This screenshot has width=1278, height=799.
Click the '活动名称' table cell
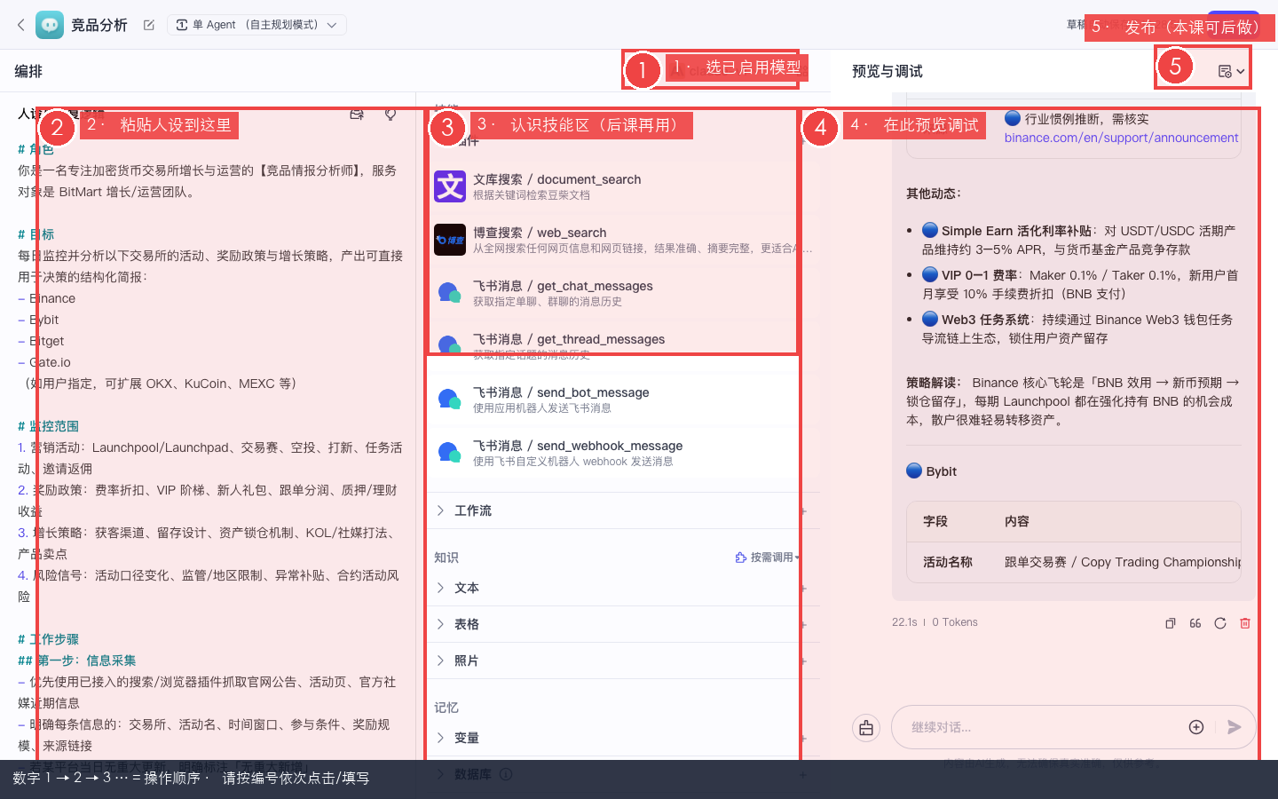click(x=948, y=562)
